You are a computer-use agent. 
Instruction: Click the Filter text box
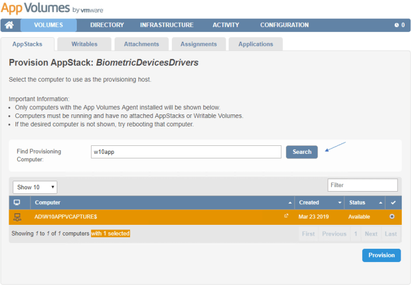[362, 185]
